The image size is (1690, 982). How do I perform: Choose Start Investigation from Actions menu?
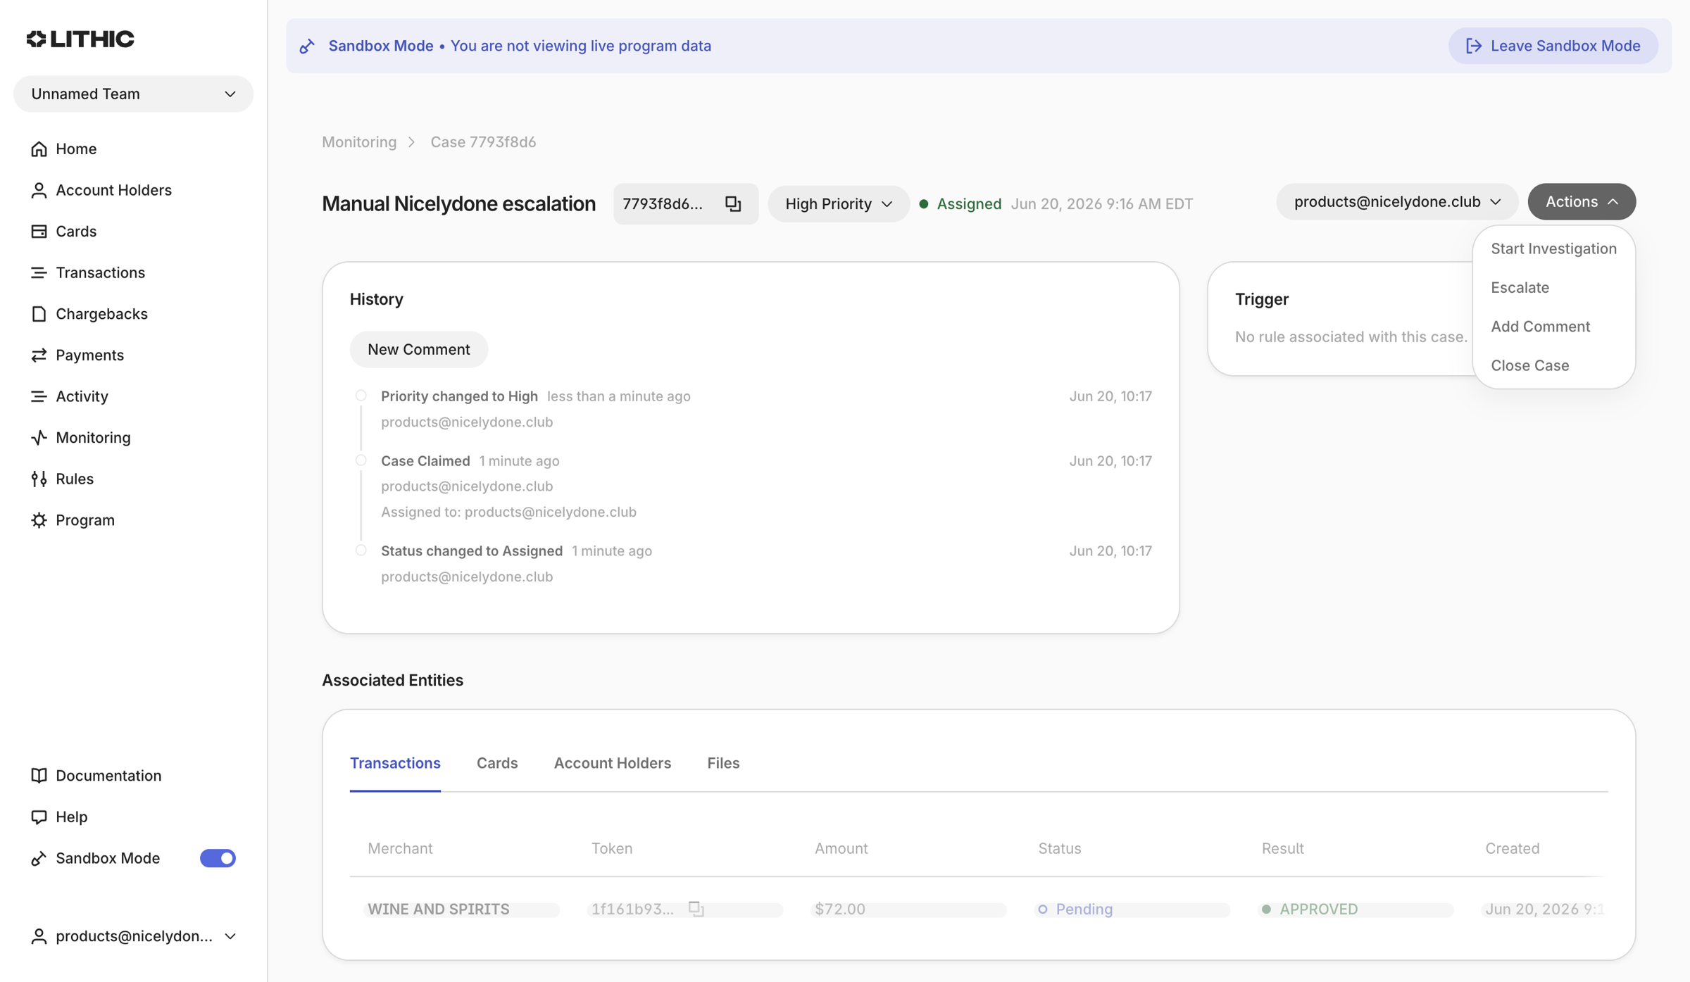(1553, 248)
